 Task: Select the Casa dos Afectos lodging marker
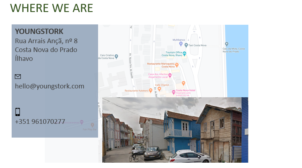point(170,75)
